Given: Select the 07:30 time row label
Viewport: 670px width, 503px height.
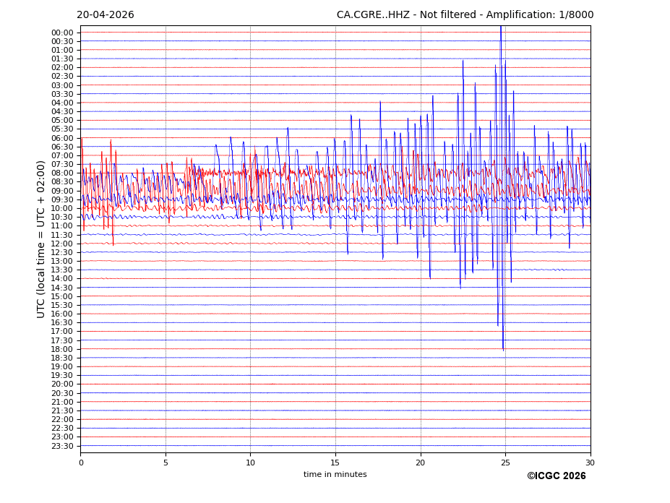Looking at the screenshot, I should 62,165.
